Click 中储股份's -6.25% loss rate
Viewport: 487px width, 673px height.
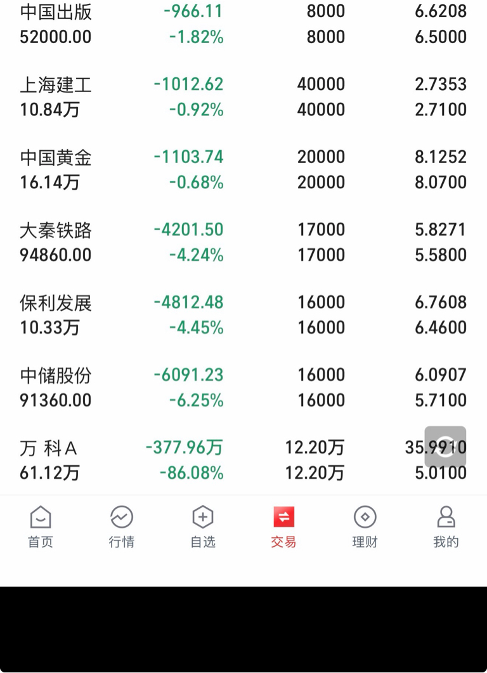pyautogui.click(x=196, y=400)
